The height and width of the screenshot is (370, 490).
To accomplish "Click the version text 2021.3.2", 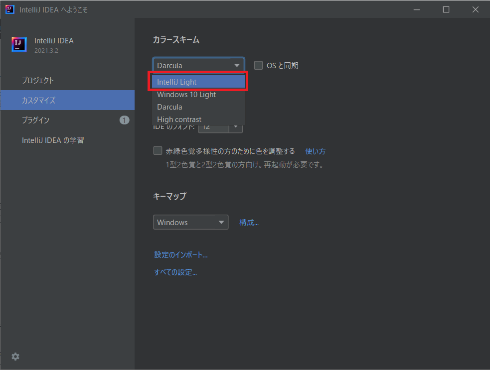I will click(x=46, y=51).
